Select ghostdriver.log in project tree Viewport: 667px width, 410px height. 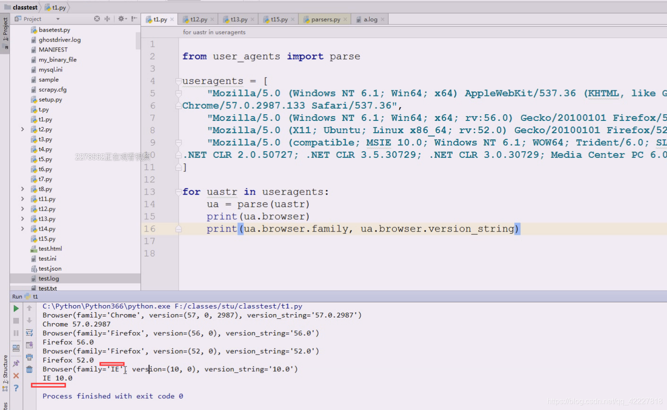tap(59, 40)
